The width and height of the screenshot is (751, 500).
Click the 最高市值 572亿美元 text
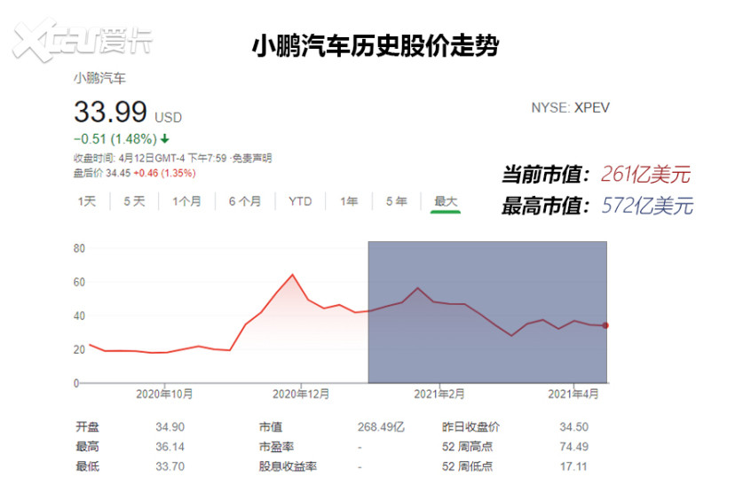pyautogui.click(x=597, y=206)
